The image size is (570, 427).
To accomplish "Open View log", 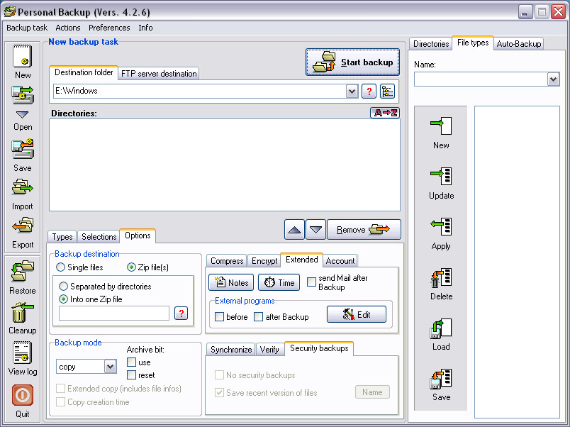I will pos(23,353).
